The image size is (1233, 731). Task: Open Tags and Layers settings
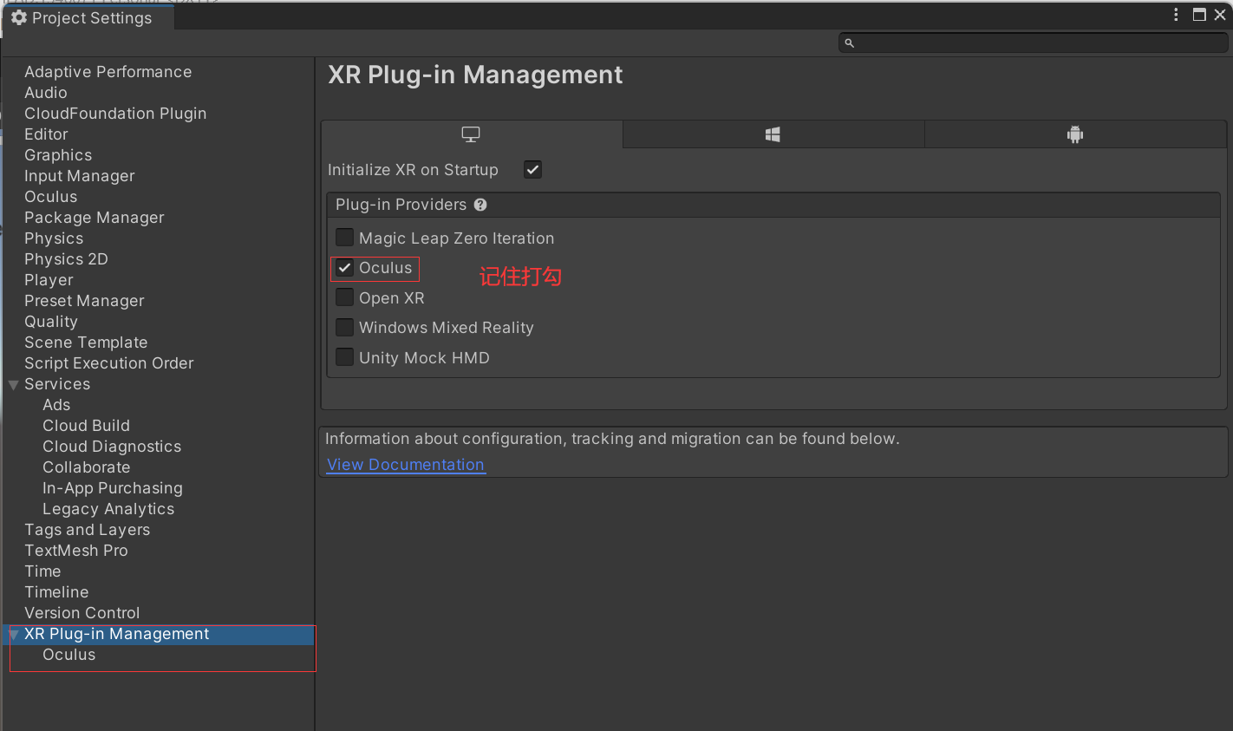87,530
